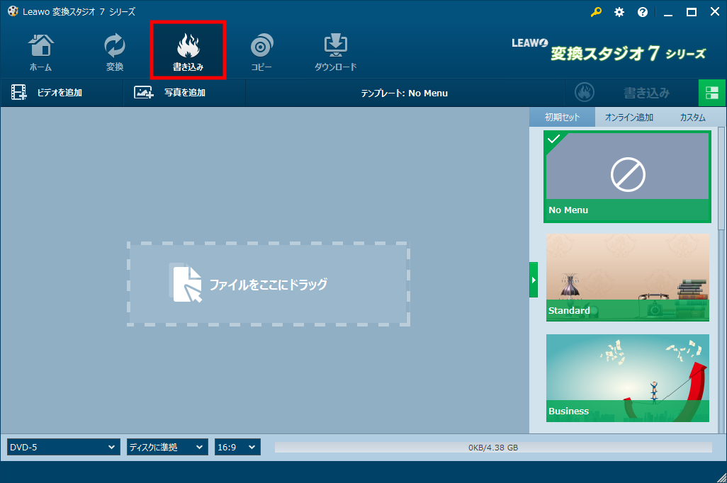This screenshot has width=727, height=483.
Task: Open help via the question mark icon
Action: click(x=643, y=12)
